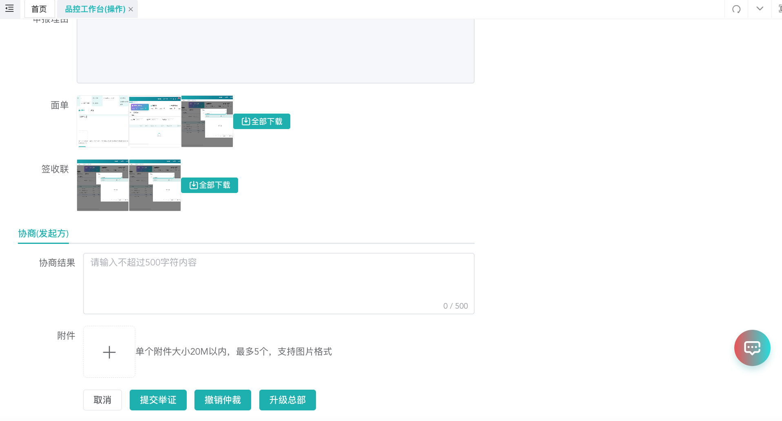Screen dimensions: 782x421
Task: Click the 撤销仲裁 button
Action: click(223, 400)
